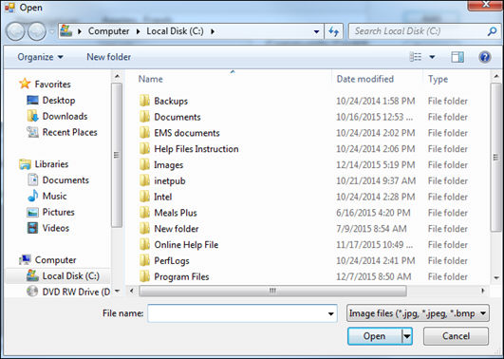The width and height of the screenshot is (504, 359).
Task: Click the Recent Places icon
Action: 33,132
